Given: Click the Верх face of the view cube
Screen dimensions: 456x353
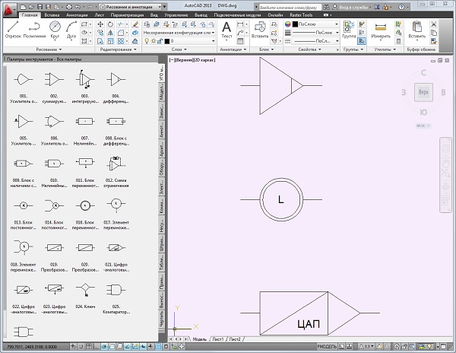Looking at the screenshot, I should 423,92.
